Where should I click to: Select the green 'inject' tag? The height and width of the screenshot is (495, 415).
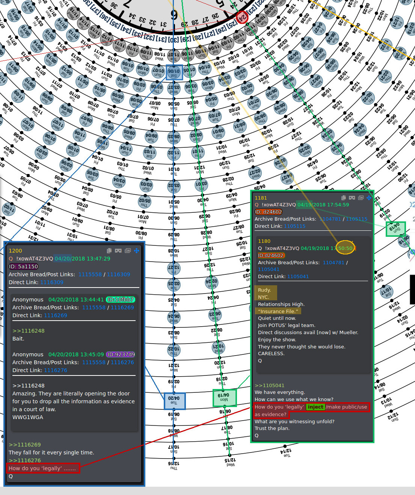(315, 407)
